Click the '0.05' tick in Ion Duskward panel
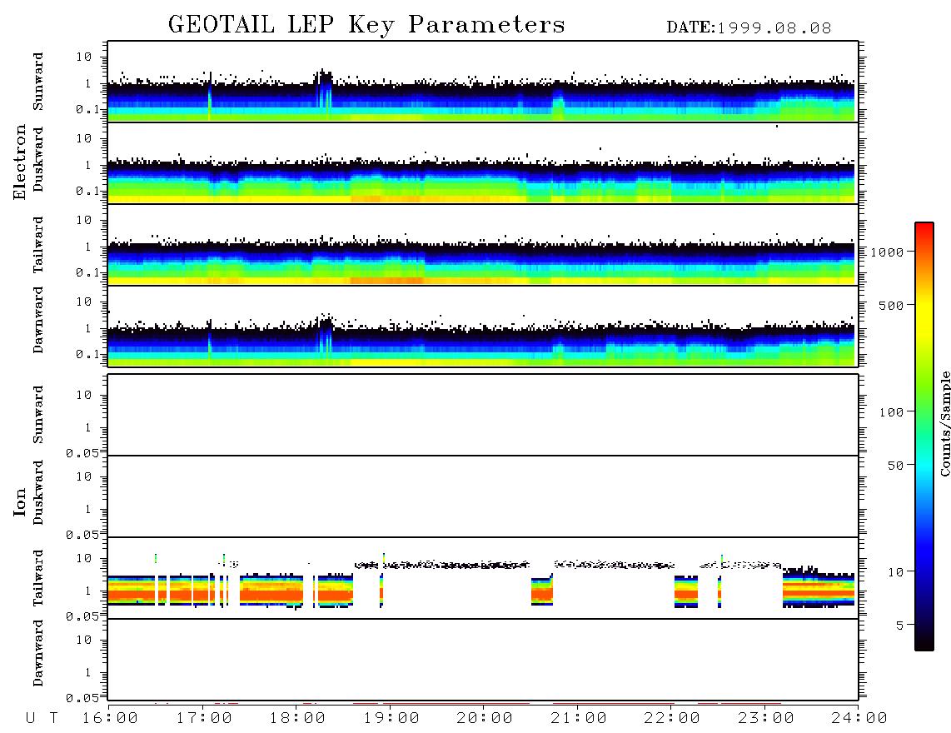Screen dimensions: 951x733 point(82,535)
